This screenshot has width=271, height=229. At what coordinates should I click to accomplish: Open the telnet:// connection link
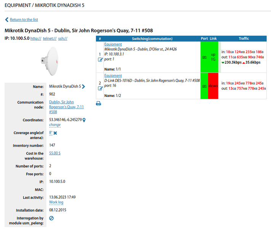click(x=50, y=39)
